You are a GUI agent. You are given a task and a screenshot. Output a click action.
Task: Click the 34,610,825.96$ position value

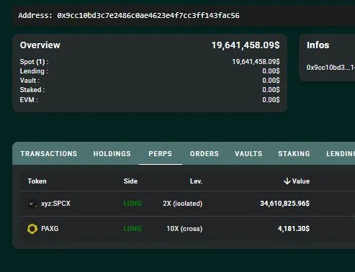pyautogui.click(x=285, y=204)
